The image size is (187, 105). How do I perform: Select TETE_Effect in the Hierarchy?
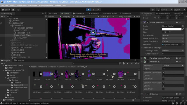pos(22,38)
